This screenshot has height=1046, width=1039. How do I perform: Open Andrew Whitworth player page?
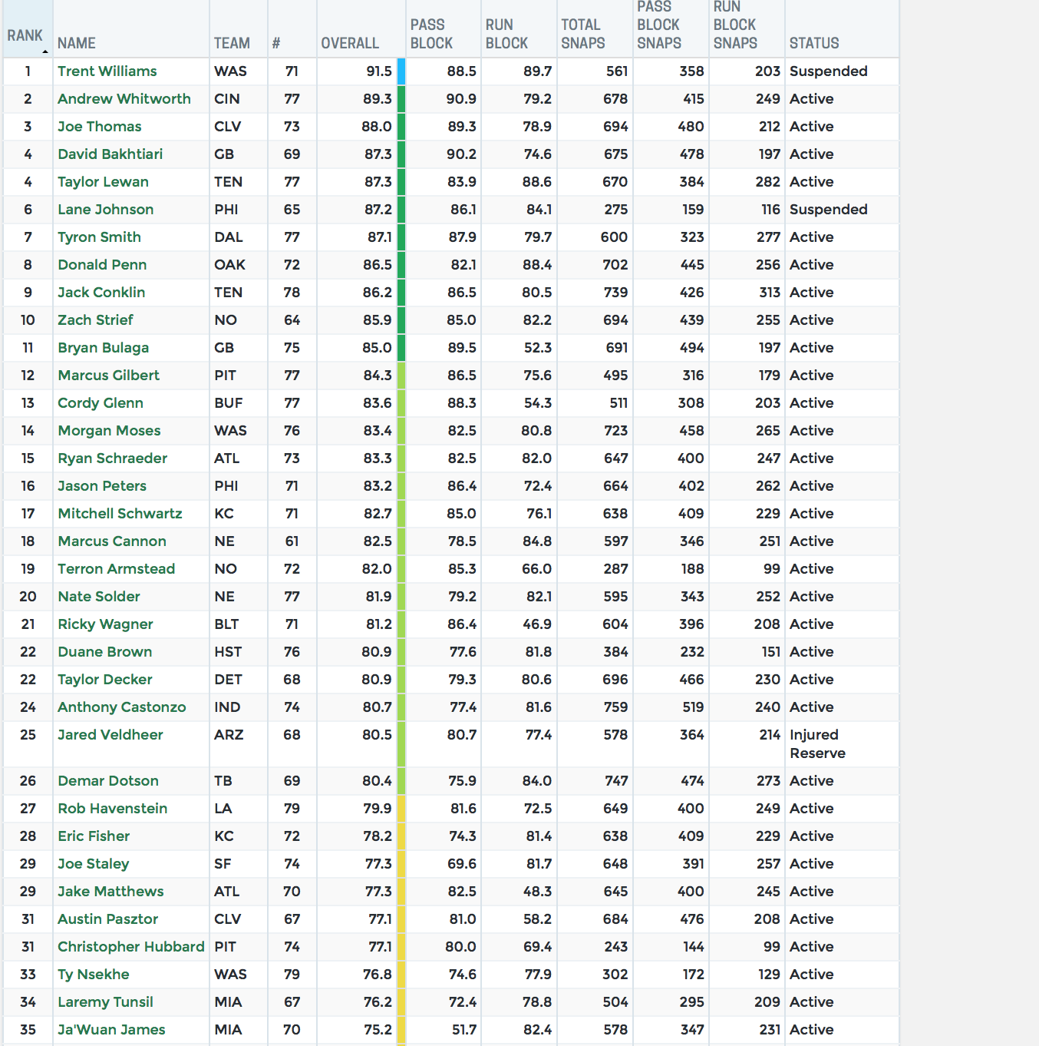coord(124,99)
